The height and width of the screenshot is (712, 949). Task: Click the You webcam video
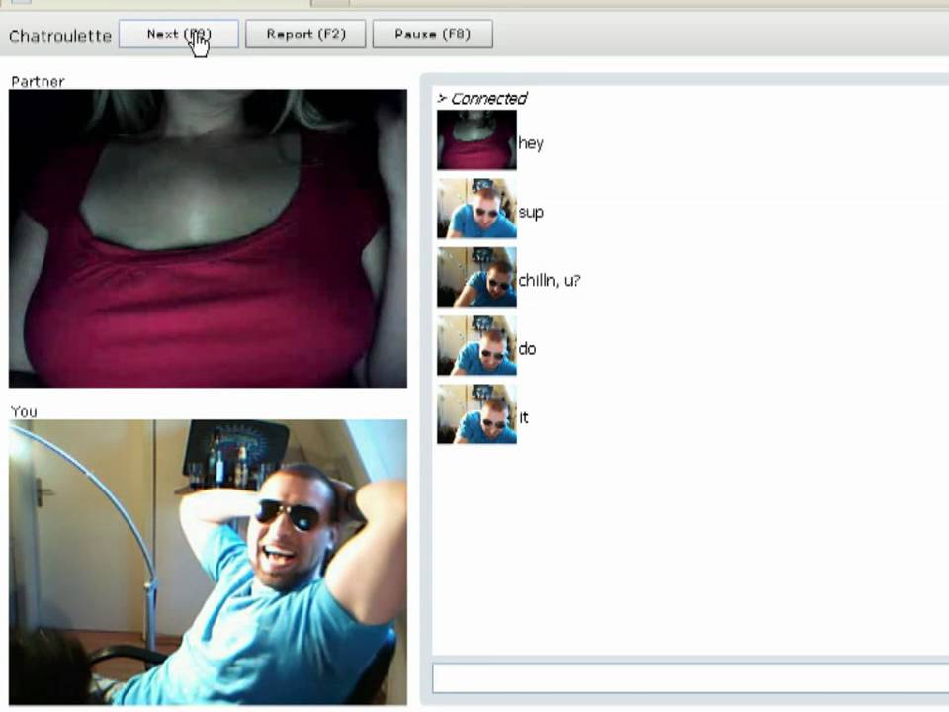pyautogui.click(x=208, y=563)
